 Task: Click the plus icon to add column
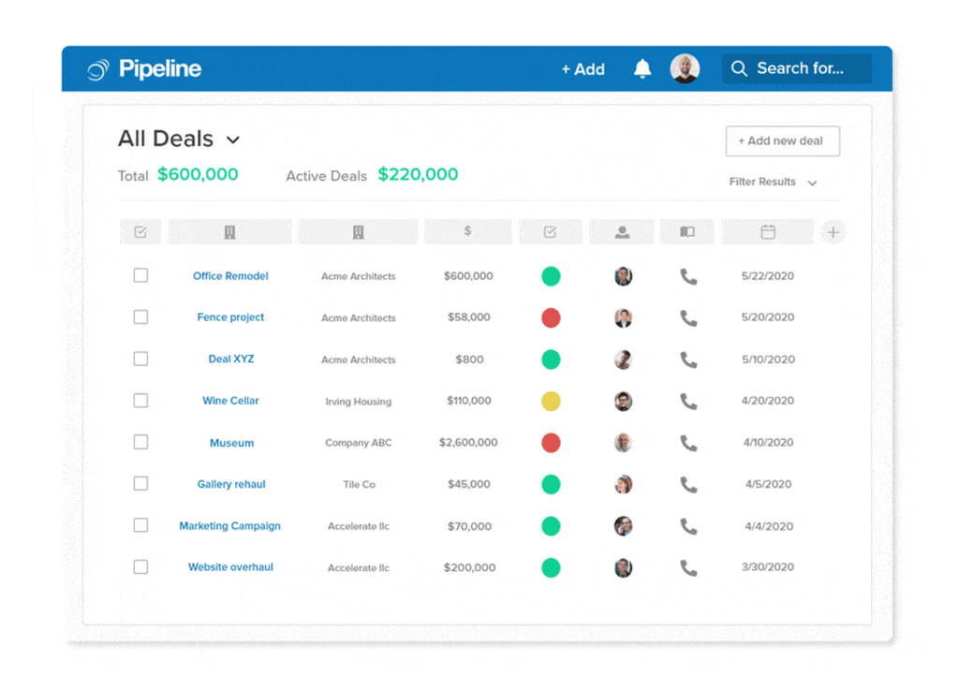point(833,232)
